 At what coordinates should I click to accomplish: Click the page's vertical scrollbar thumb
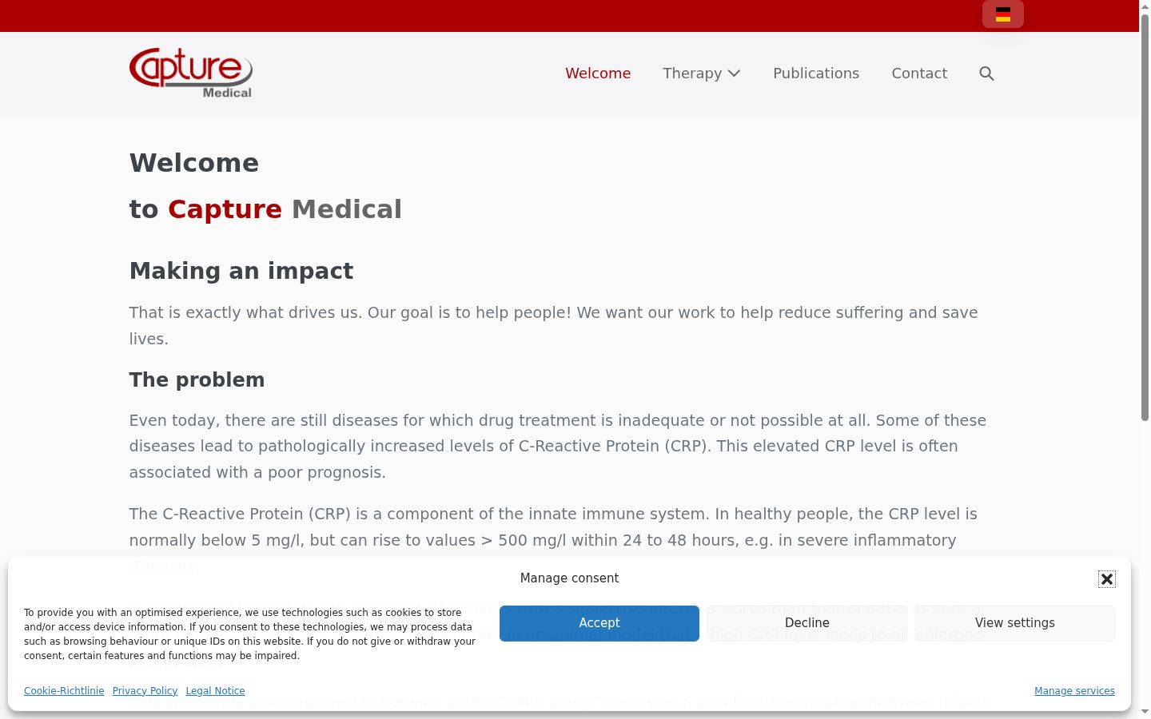coord(1145,216)
